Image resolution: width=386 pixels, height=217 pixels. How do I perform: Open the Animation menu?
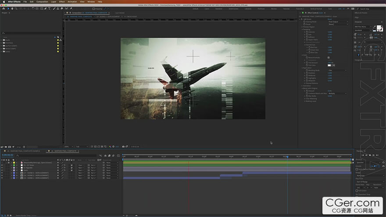[72, 2]
